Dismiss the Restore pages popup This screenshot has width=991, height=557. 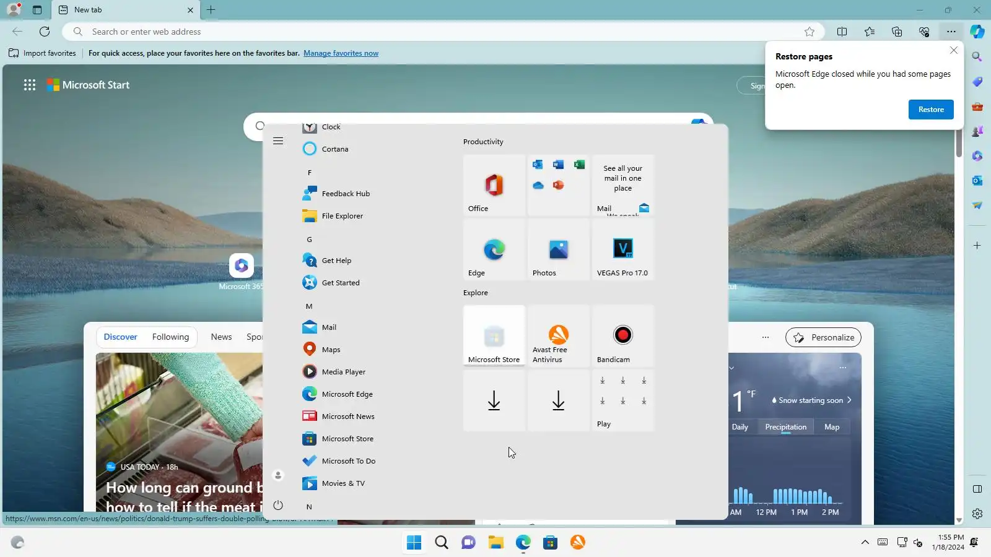tap(954, 50)
